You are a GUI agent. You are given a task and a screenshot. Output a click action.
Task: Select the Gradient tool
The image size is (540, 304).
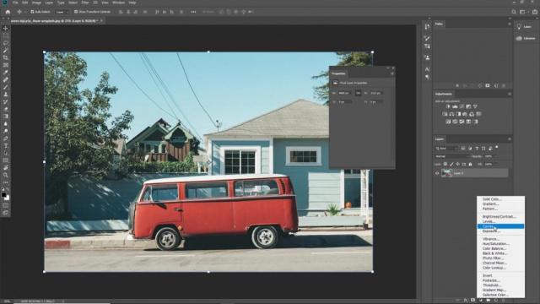pyautogui.click(x=6, y=117)
